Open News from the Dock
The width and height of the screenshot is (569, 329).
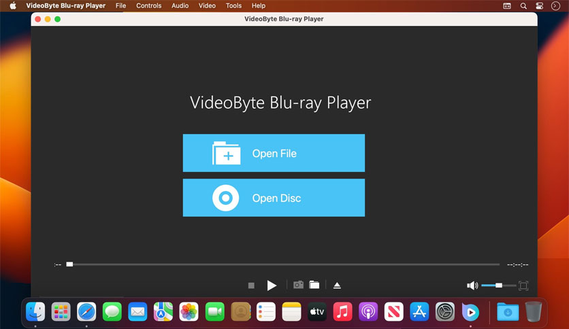tap(393, 311)
